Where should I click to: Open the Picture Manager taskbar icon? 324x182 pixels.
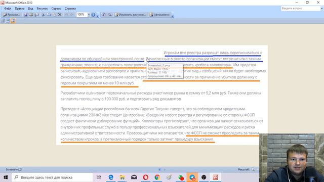pyautogui.click(x=215, y=177)
